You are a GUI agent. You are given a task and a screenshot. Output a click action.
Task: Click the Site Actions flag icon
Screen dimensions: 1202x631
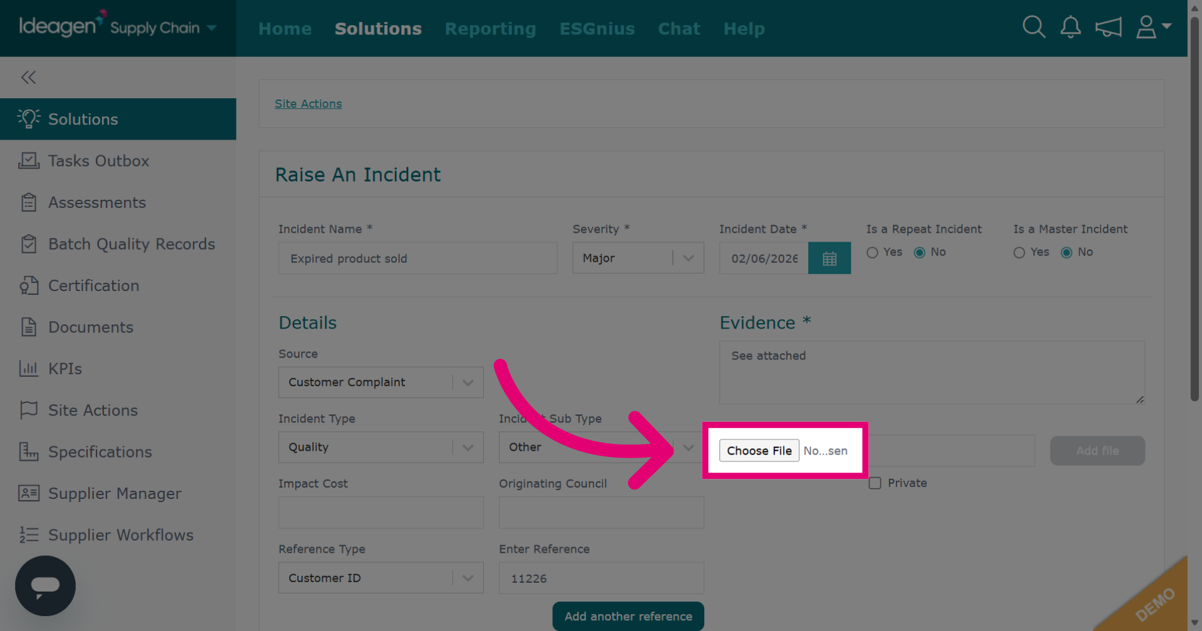click(x=29, y=410)
